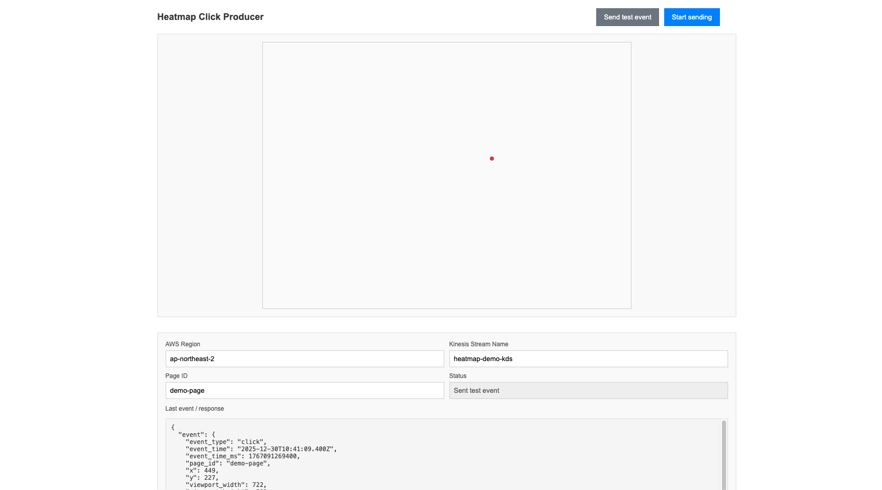Click the Start sending button
The height and width of the screenshot is (490, 882).
[x=692, y=17]
